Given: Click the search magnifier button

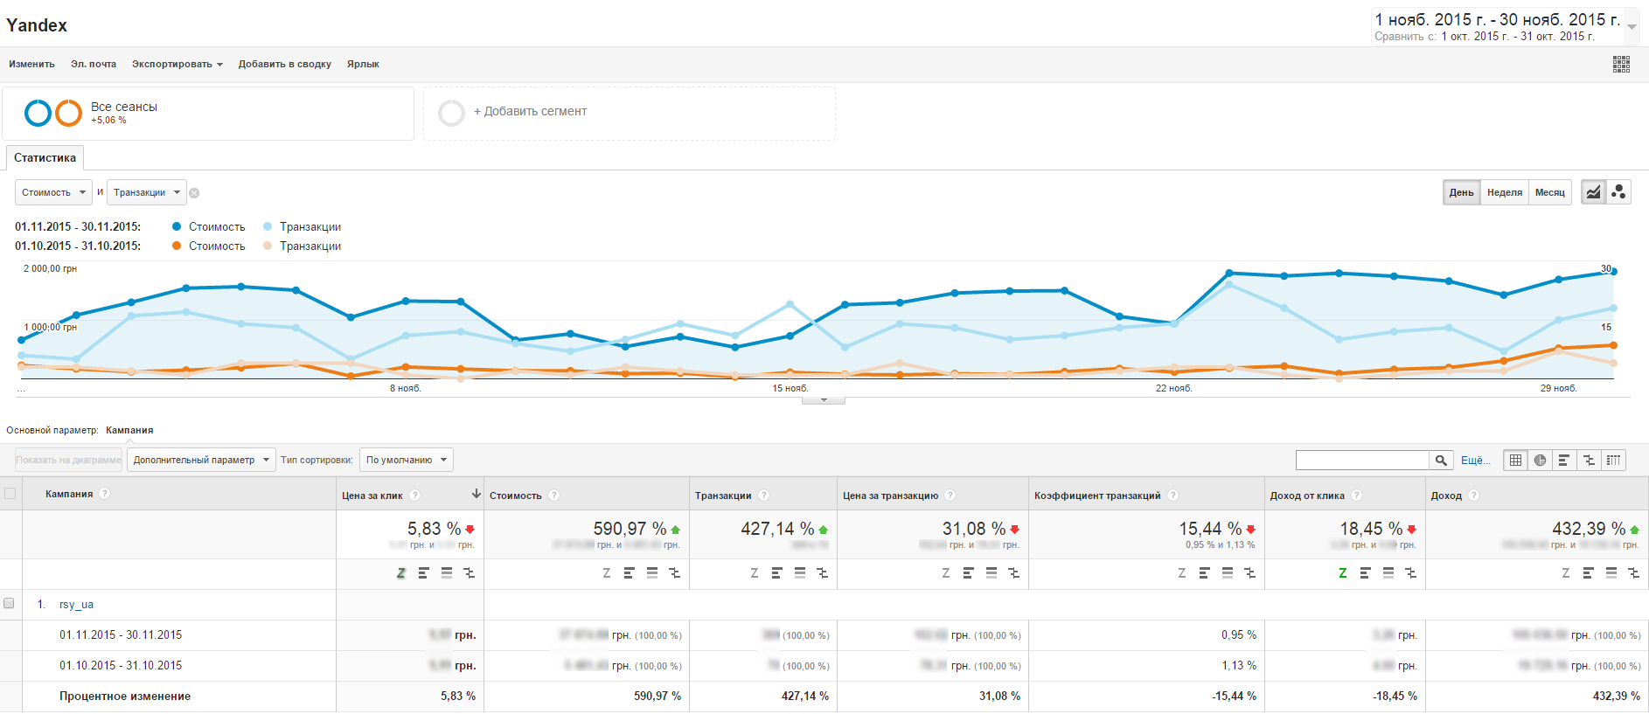Looking at the screenshot, I should click(x=1441, y=460).
